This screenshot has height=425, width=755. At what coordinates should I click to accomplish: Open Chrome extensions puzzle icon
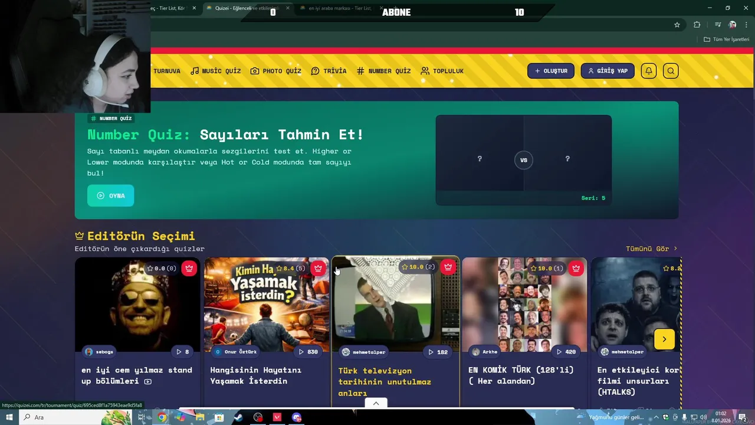pos(697,25)
